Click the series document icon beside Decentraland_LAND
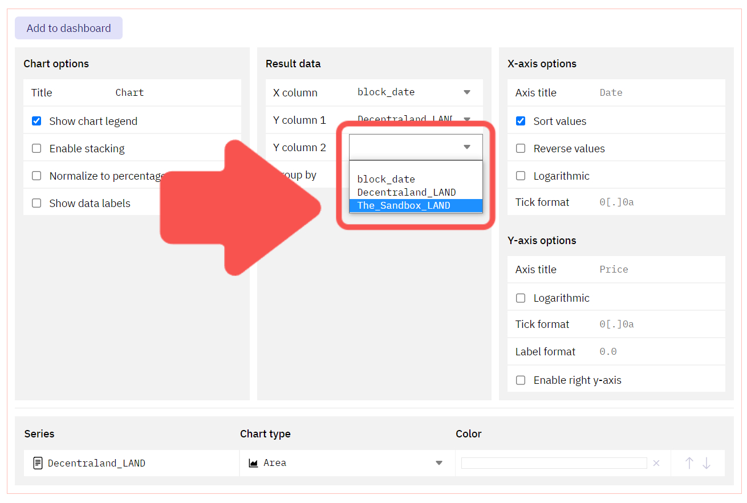 click(38, 463)
